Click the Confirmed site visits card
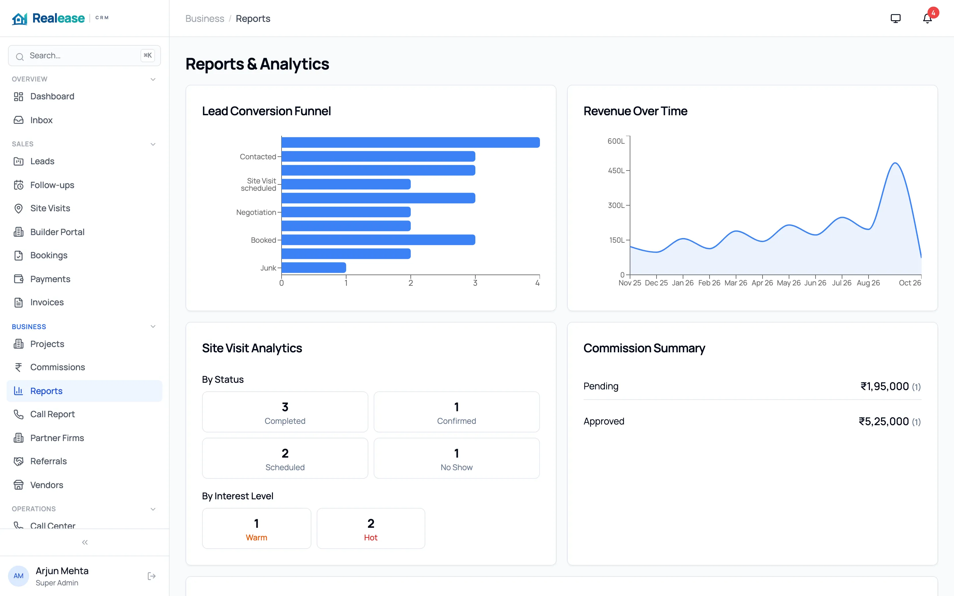Viewport: 954px width, 596px height. (x=456, y=412)
